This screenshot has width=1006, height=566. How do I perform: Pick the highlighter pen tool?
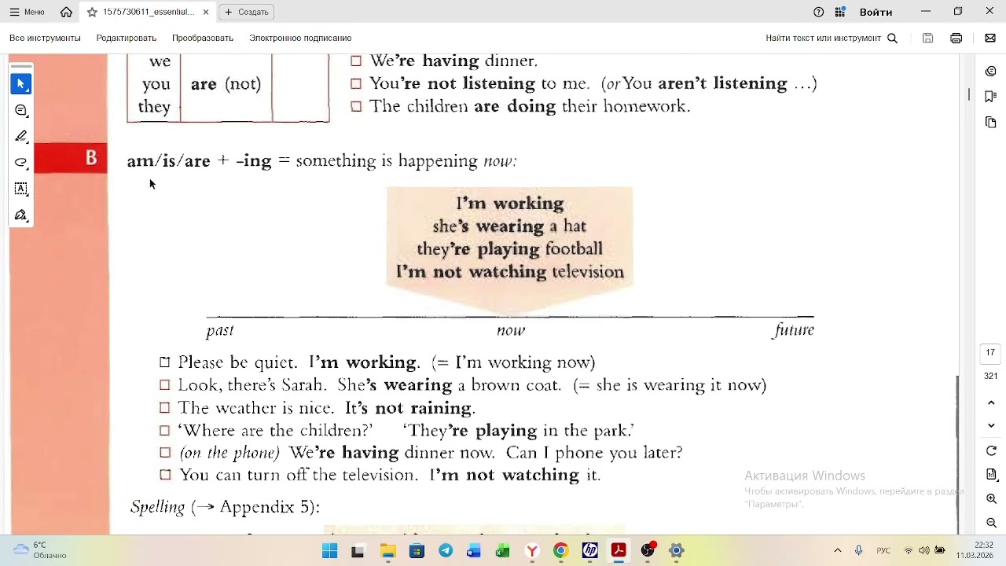pyautogui.click(x=21, y=136)
